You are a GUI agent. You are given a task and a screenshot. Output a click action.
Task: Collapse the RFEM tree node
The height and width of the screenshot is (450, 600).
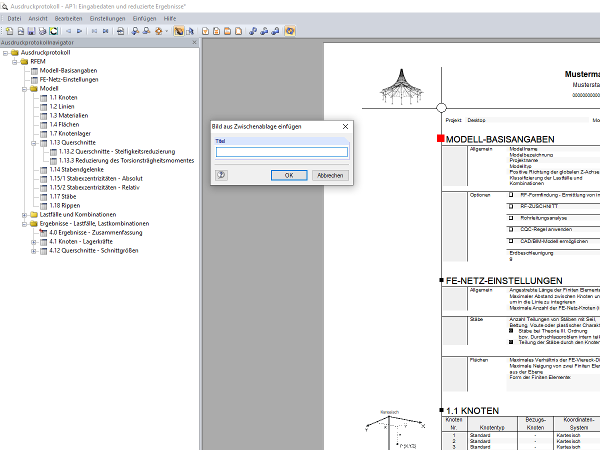tap(15, 61)
